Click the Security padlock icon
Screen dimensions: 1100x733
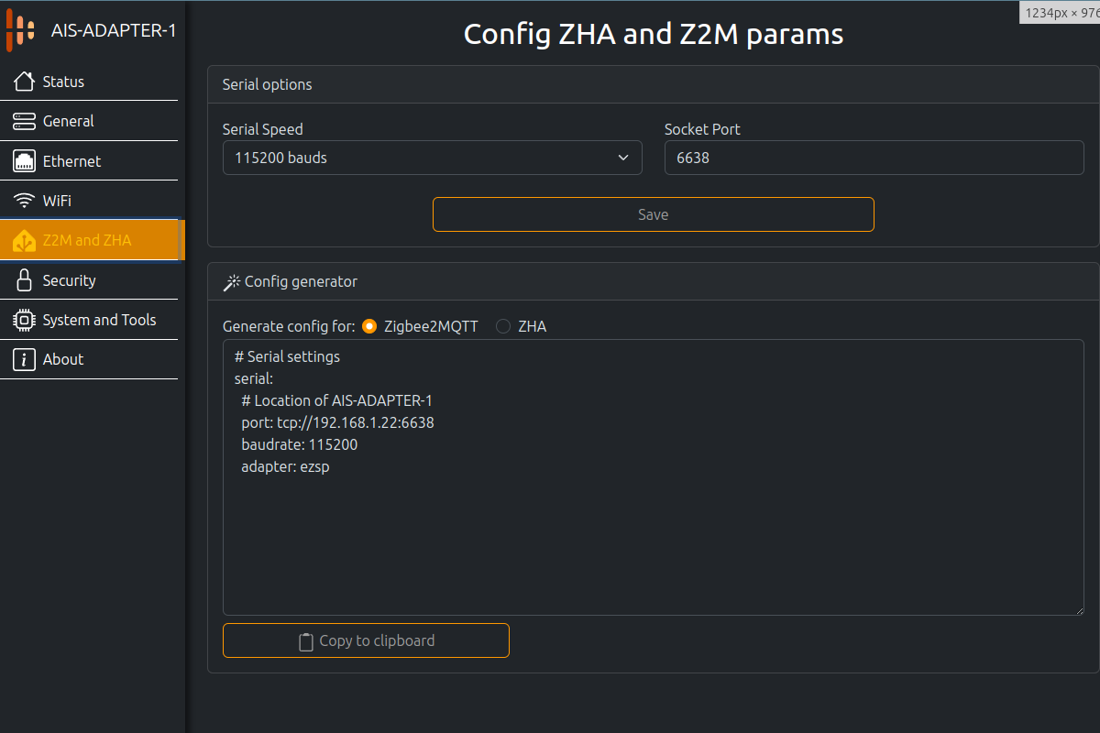(x=25, y=280)
